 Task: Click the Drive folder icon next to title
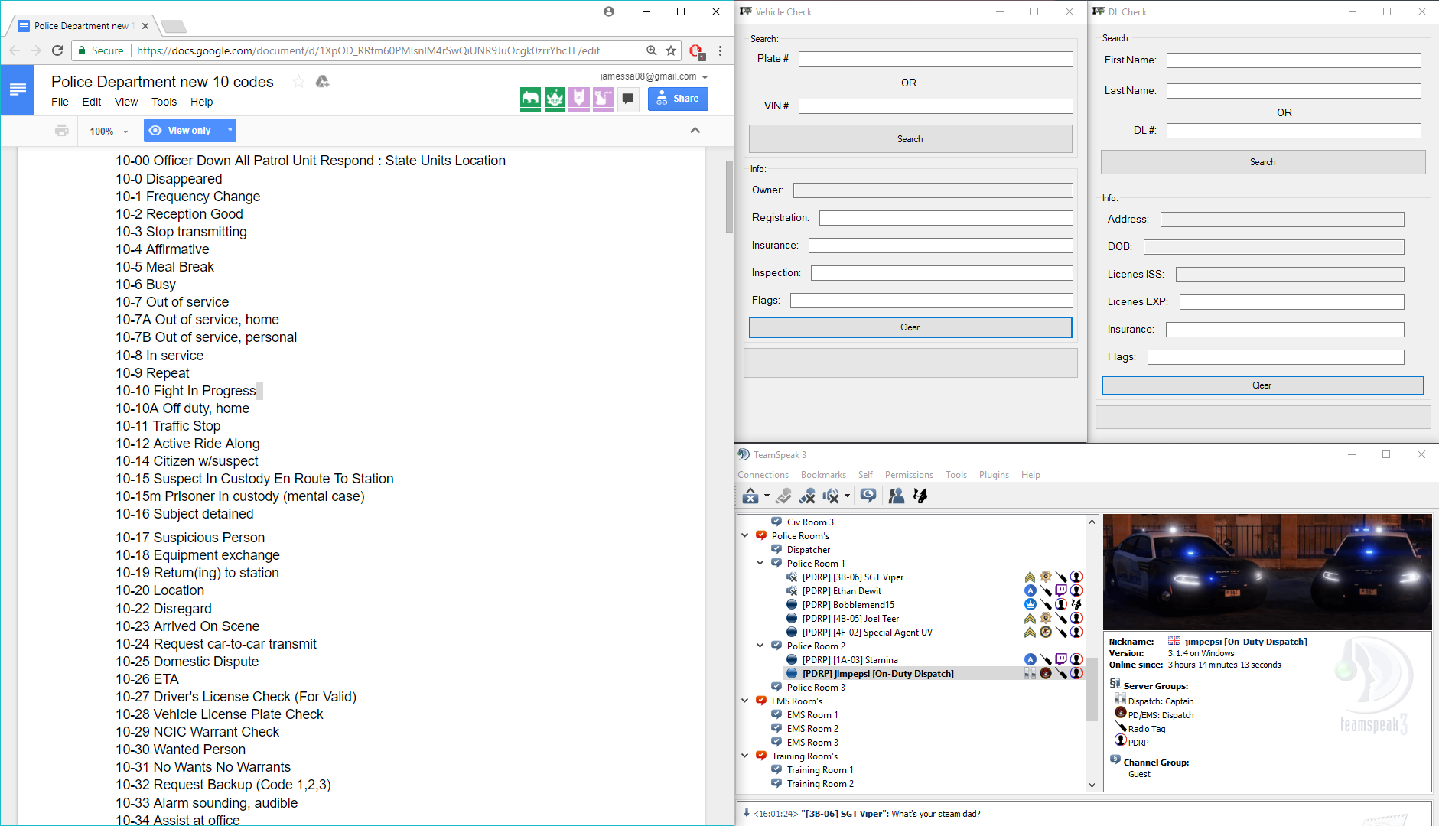click(x=322, y=82)
